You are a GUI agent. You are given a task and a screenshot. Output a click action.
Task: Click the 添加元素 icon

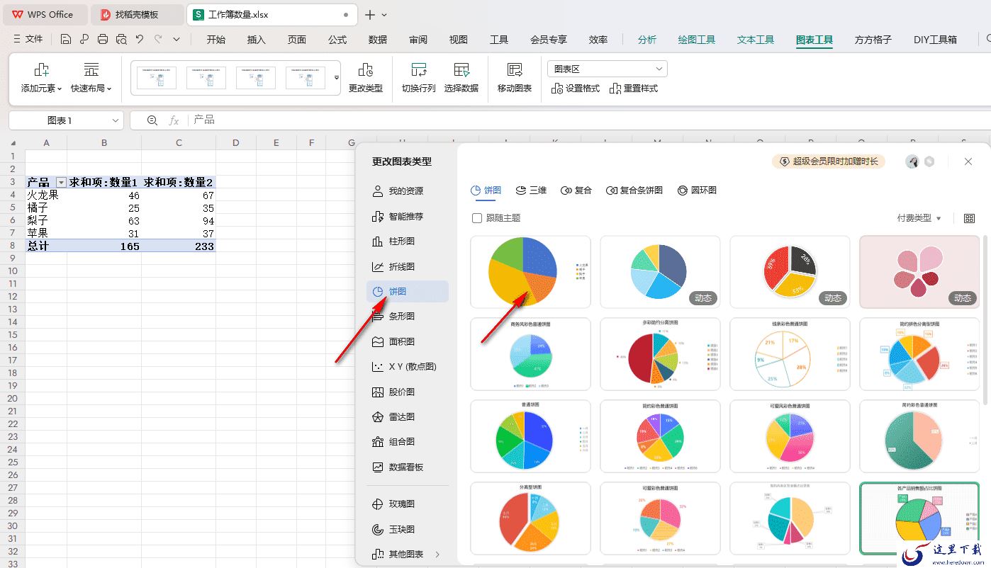42,69
